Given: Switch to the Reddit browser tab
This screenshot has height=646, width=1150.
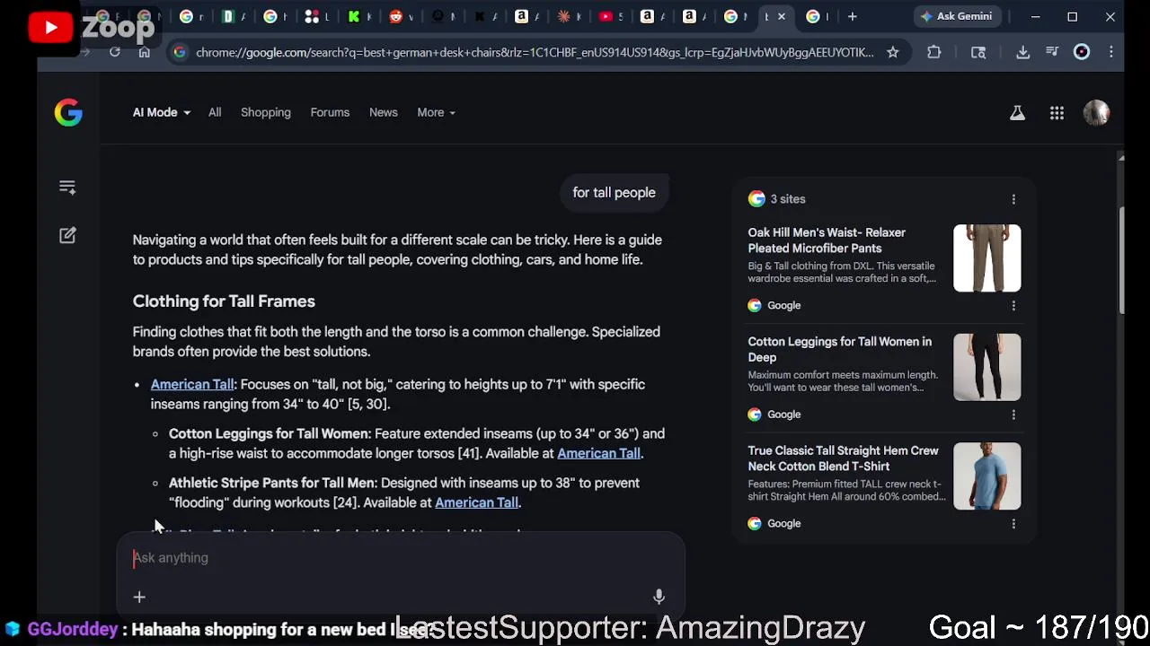Looking at the screenshot, I should tap(396, 16).
